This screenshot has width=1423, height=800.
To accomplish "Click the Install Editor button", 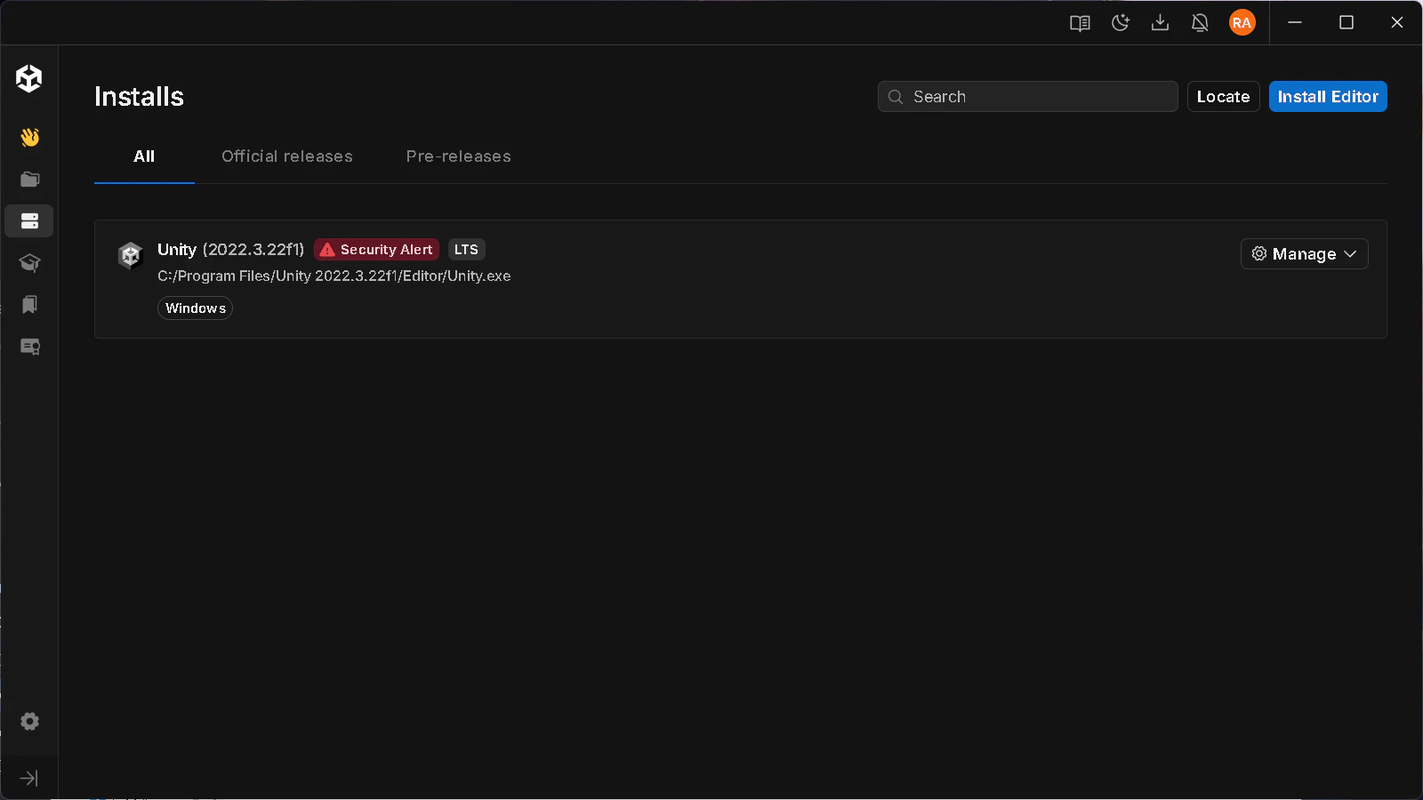I will 1328,97.
